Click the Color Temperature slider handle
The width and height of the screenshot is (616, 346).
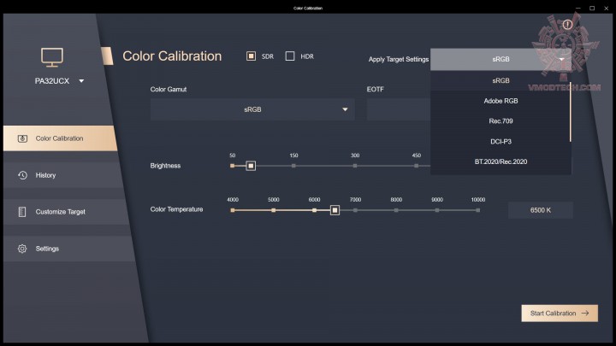point(335,210)
